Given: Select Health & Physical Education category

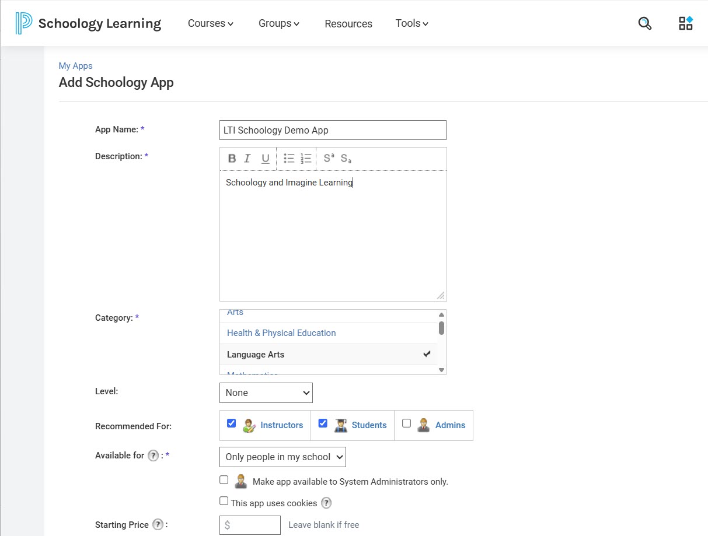Looking at the screenshot, I should coord(328,333).
